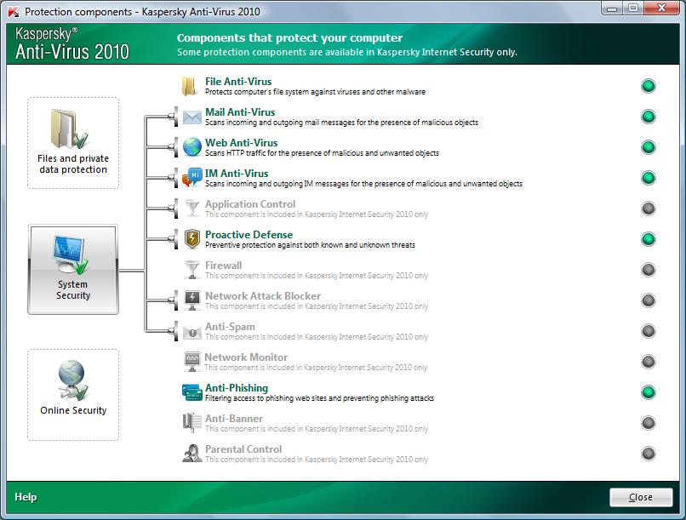This screenshot has height=520, width=686.
Task: Click the Parental Control title
Action: [x=243, y=449]
